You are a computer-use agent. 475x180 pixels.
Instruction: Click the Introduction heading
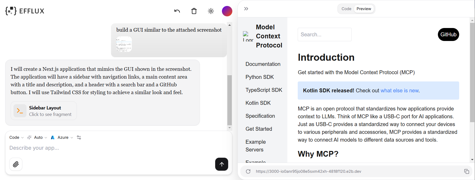326,57
